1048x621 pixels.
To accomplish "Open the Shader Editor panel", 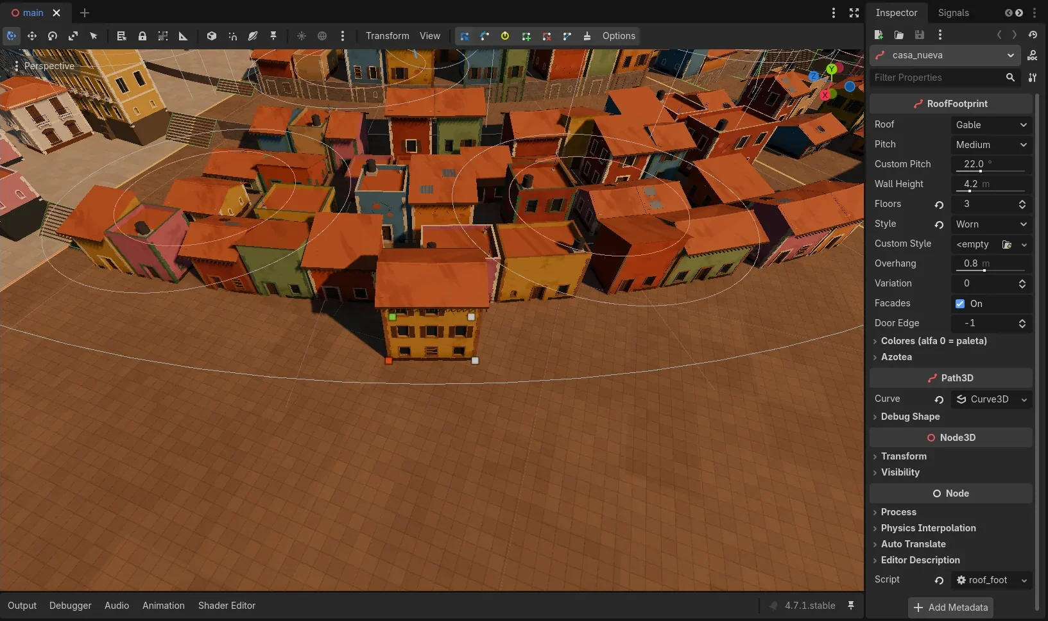I will (227, 606).
